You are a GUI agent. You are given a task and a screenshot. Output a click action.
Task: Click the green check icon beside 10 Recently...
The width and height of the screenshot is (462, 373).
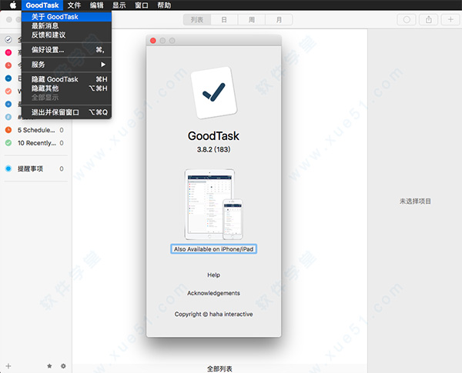[x=8, y=143]
